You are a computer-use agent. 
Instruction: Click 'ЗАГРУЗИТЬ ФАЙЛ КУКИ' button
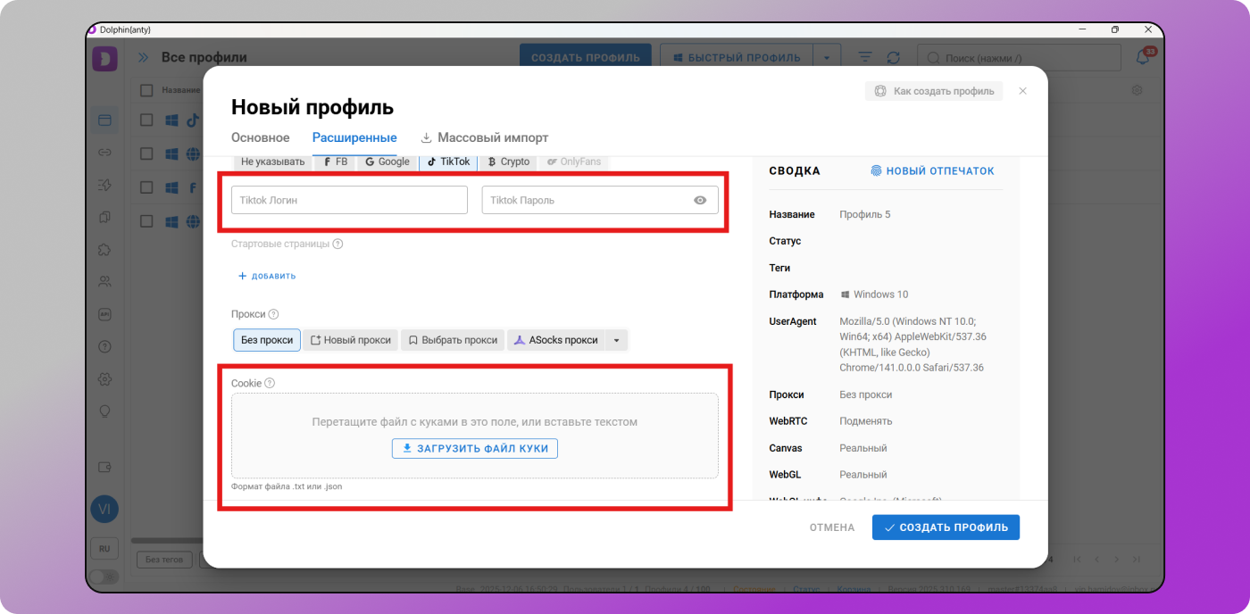(x=474, y=448)
